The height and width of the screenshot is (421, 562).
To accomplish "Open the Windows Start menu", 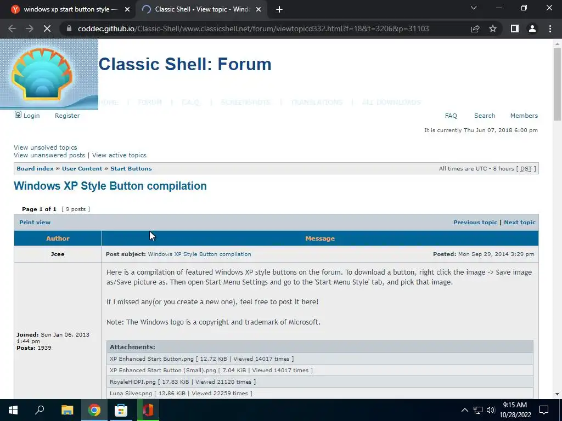I will click(x=13, y=410).
